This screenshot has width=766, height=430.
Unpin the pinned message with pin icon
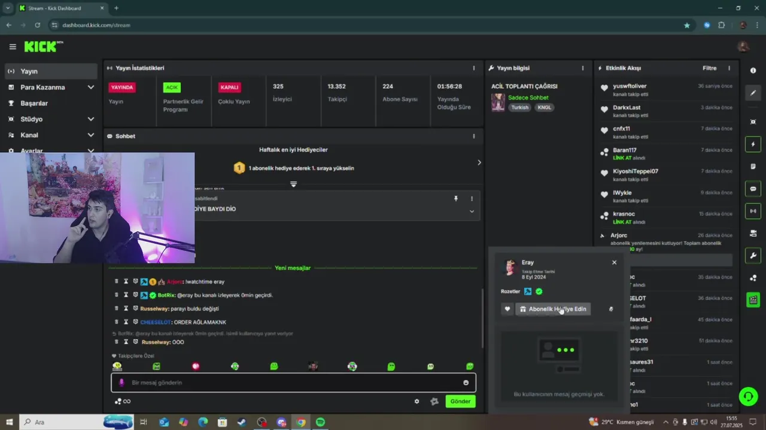(x=455, y=198)
